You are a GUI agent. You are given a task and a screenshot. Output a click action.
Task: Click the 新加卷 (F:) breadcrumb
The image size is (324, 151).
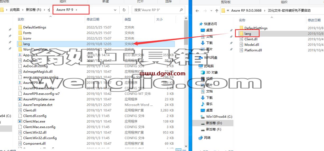pyautogui.click(x=33, y=10)
